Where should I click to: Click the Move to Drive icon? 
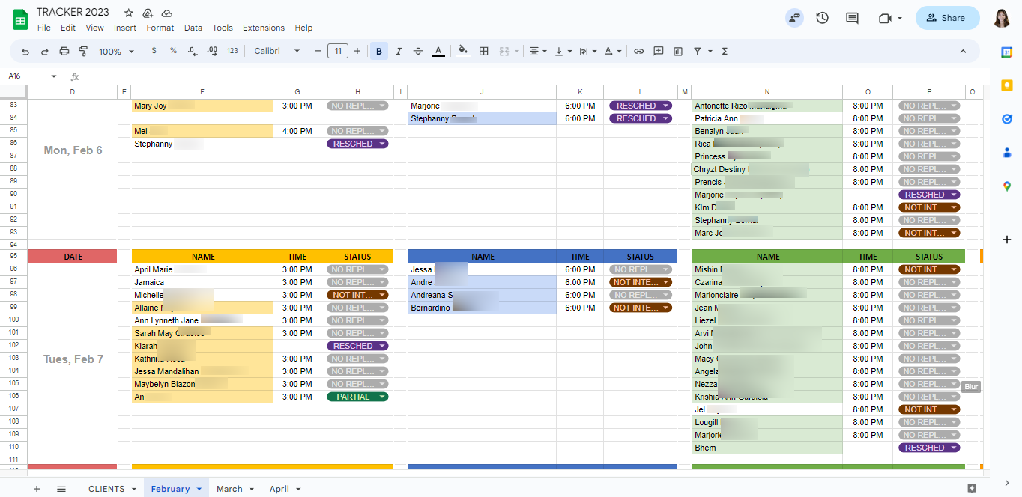click(148, 13)
